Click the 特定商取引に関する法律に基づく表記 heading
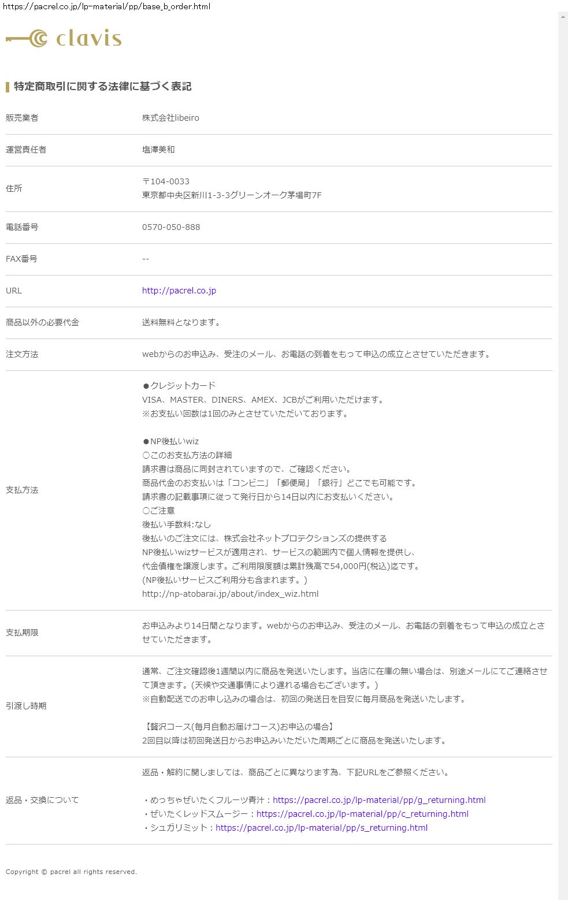 102,86
